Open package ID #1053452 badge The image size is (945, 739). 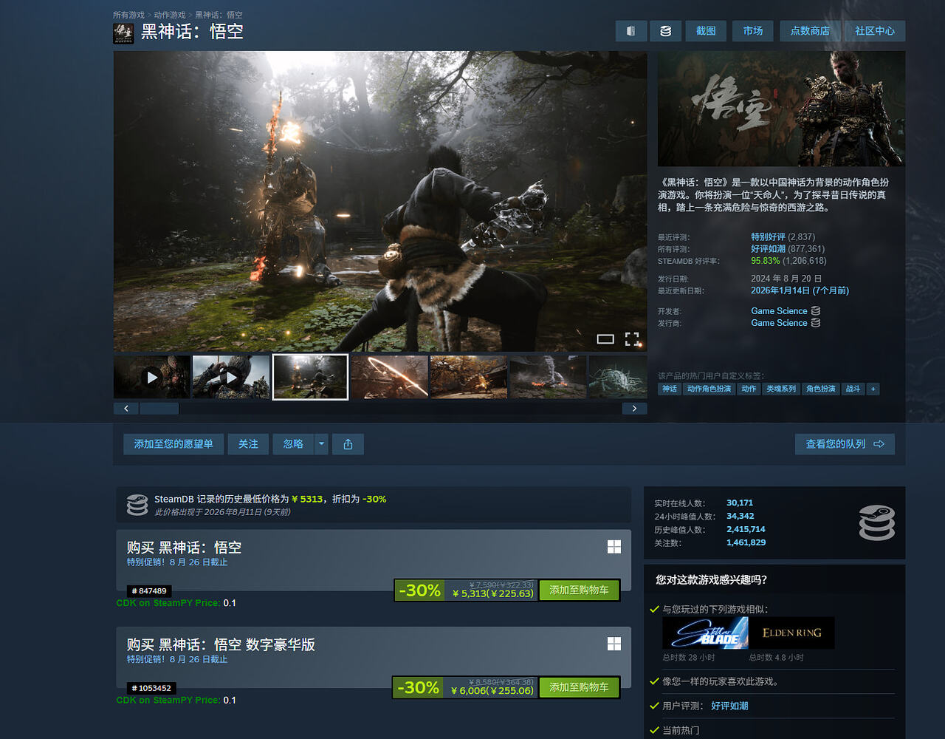click(151, 688)
